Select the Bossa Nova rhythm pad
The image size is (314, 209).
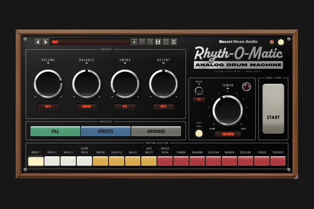(x=165, y=161)
